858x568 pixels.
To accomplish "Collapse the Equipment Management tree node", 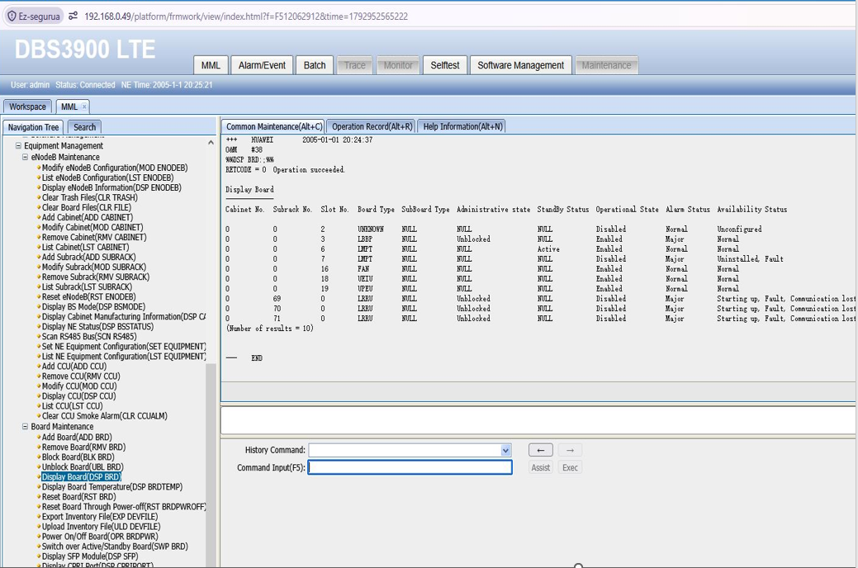I will click(18, 145).
